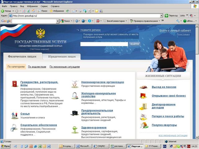Click the briefcase icon for Предпринимательская деятельность
This screenshot has height=149, width=199.
[75, 112]
